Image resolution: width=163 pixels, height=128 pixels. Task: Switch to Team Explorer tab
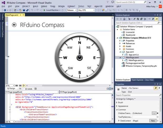point(137,80)
